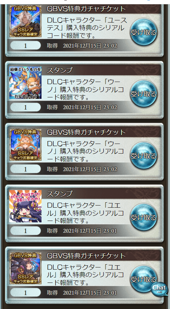Tap the ユーステス SS rare ticket icon
The width and height of the screenshot is (170, 309).
[x=25, y=21]
